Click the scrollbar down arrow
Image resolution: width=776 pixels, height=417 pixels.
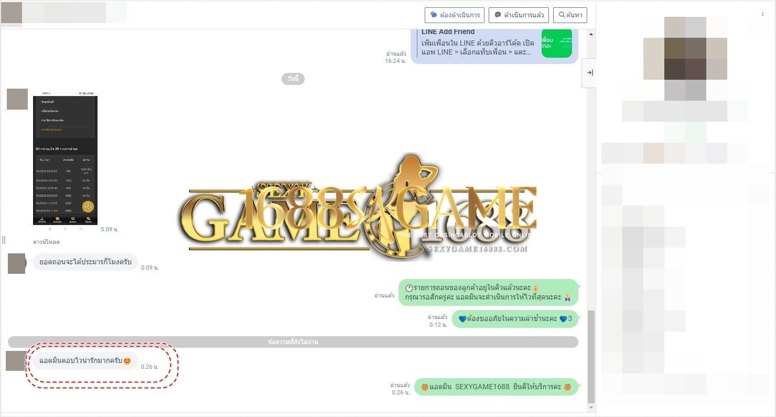pos(591,408)
